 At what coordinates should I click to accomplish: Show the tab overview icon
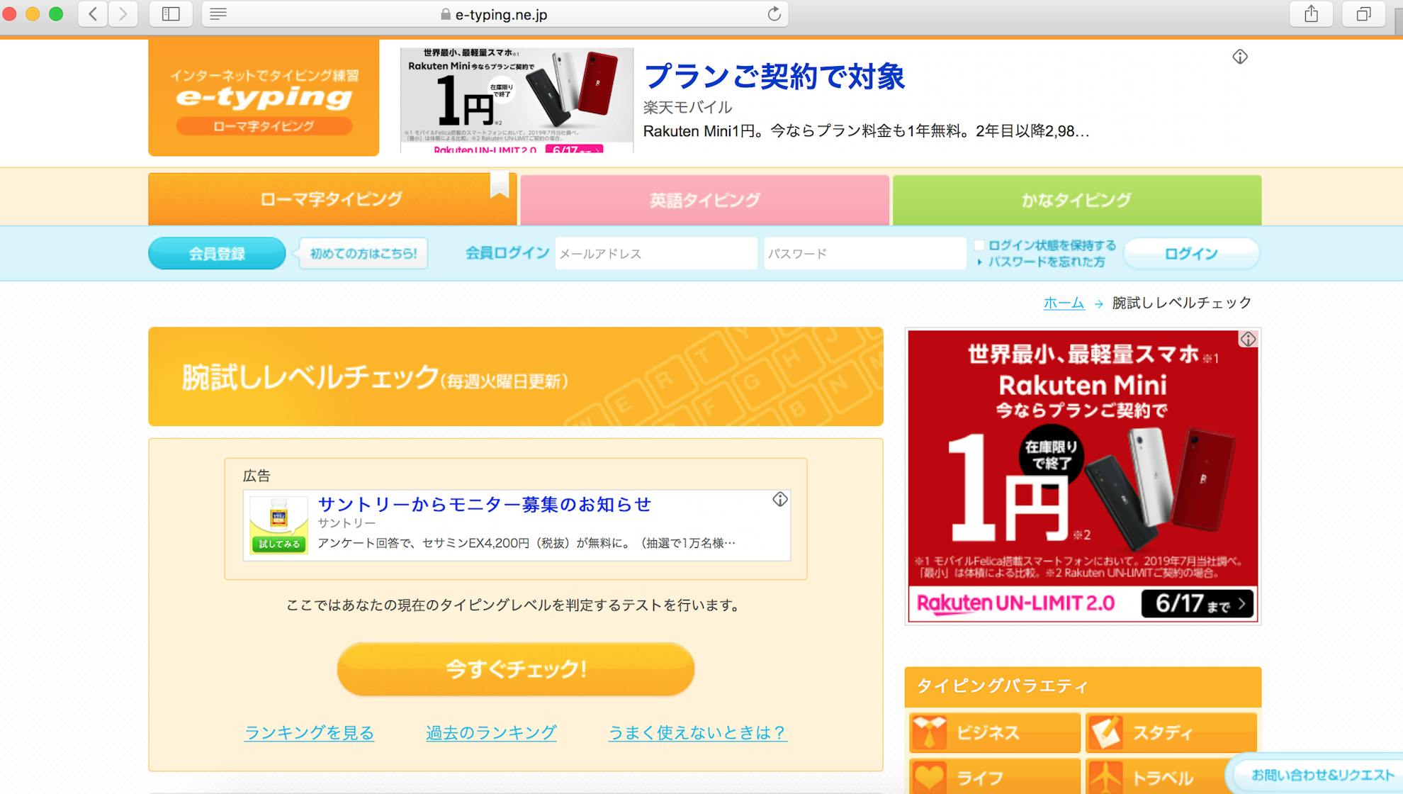pyautogui.click(x=1363, y=14)
